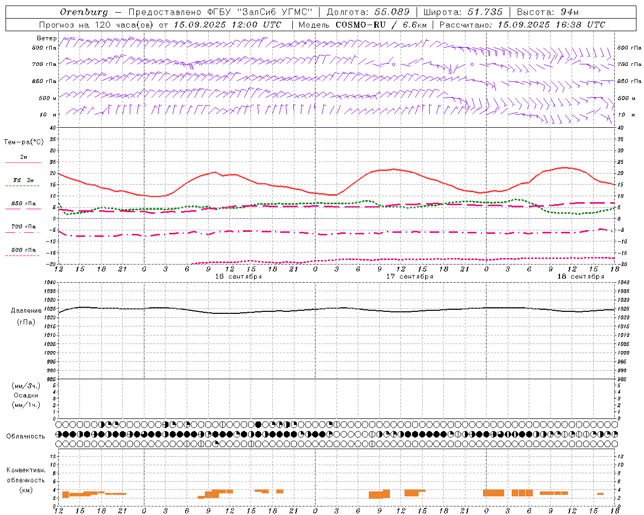
Task: Click the '(гПа)' pressure unit label
Action: (x=26, y=322)
